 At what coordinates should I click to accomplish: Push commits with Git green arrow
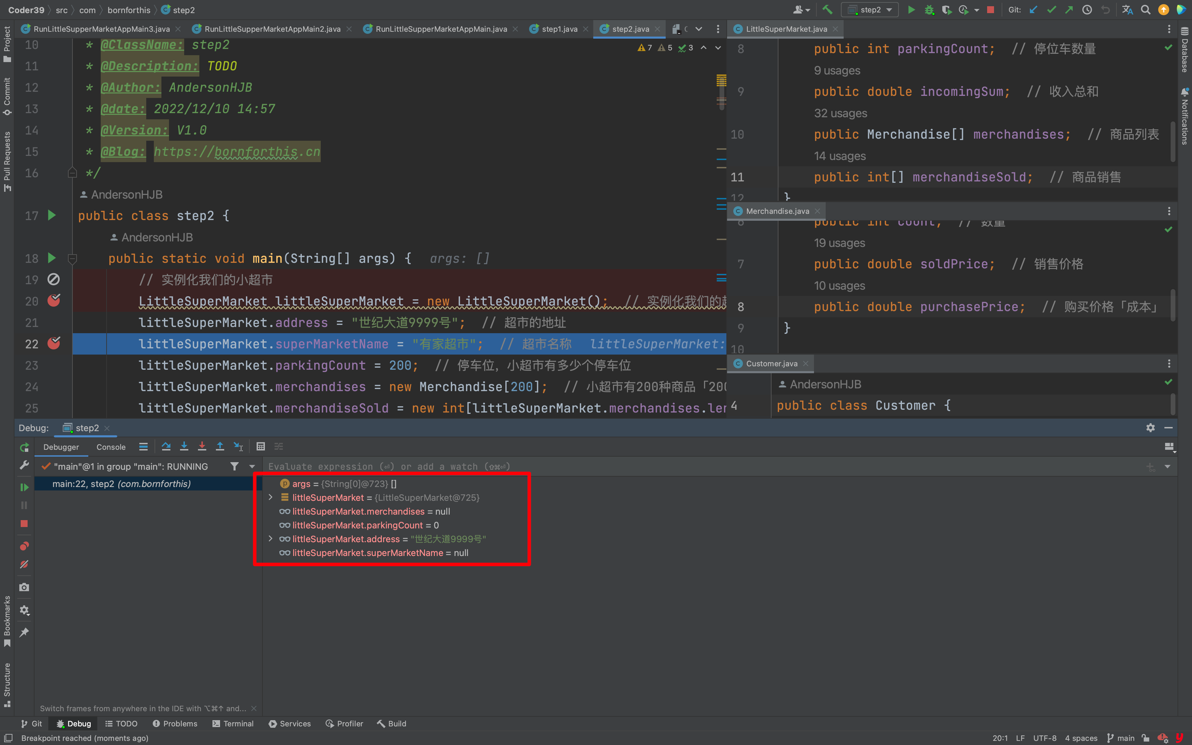tap(1069, 10)
